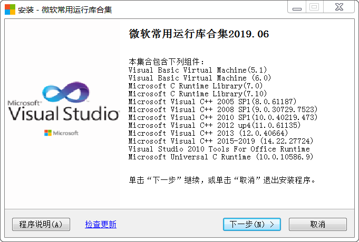This screenshot has width=359, height=242.
Task: Click the Visual Studio infinity logo
Action: point(66,92)
